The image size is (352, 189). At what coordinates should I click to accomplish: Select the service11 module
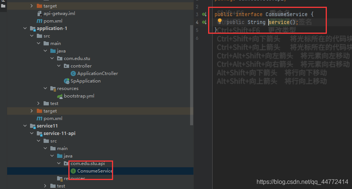tap(47, 126)
